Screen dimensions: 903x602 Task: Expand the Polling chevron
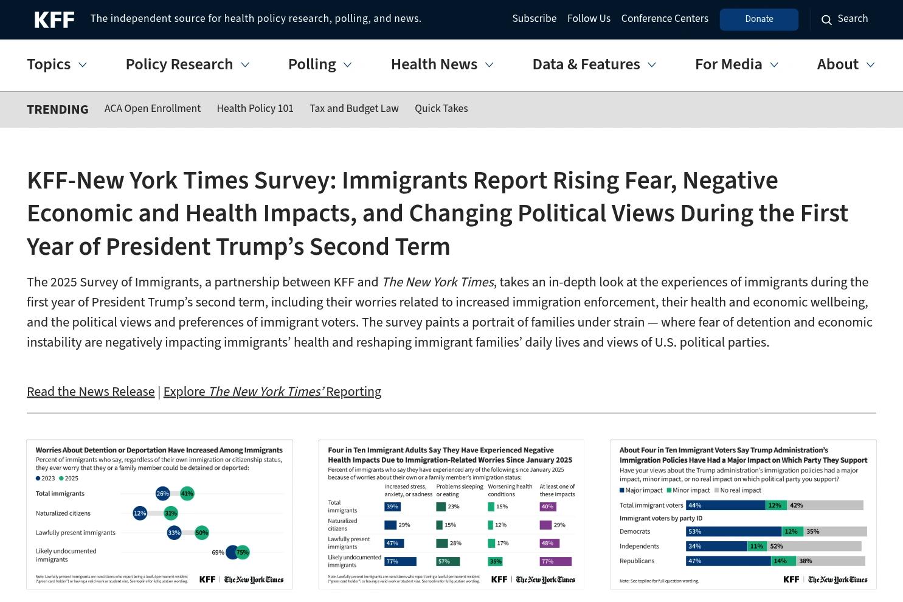pos(348,64)
